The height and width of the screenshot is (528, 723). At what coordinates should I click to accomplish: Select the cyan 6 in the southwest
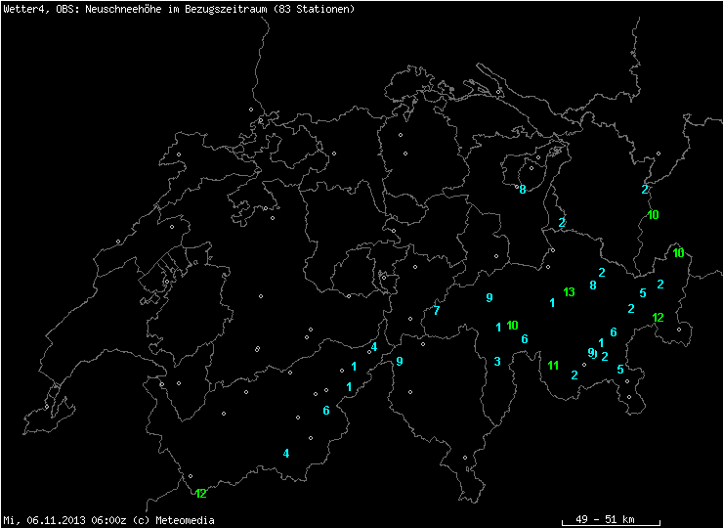click(326, 411)
